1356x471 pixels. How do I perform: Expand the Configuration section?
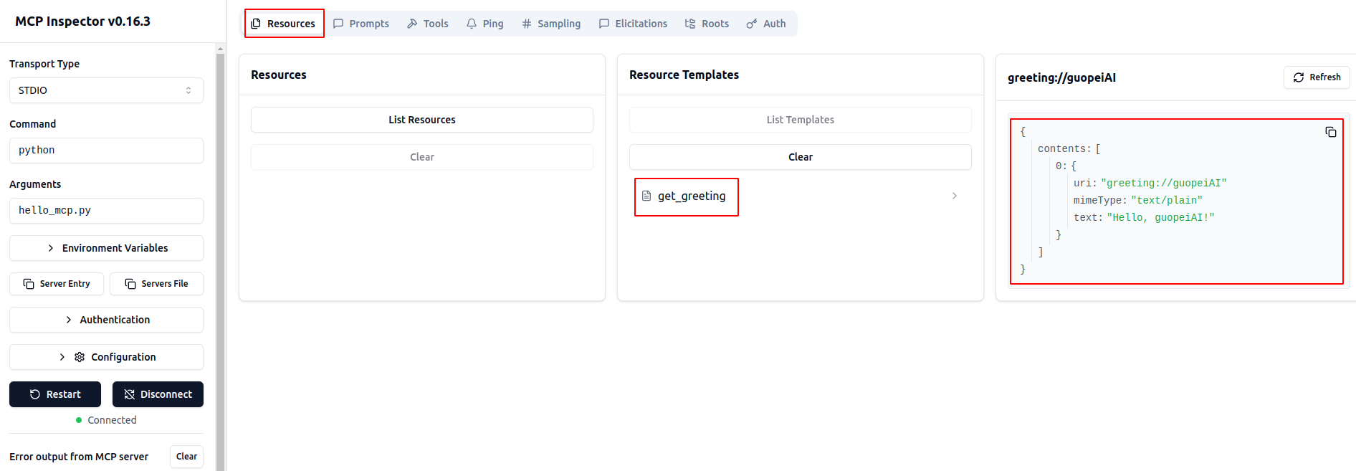coord(106,357)
